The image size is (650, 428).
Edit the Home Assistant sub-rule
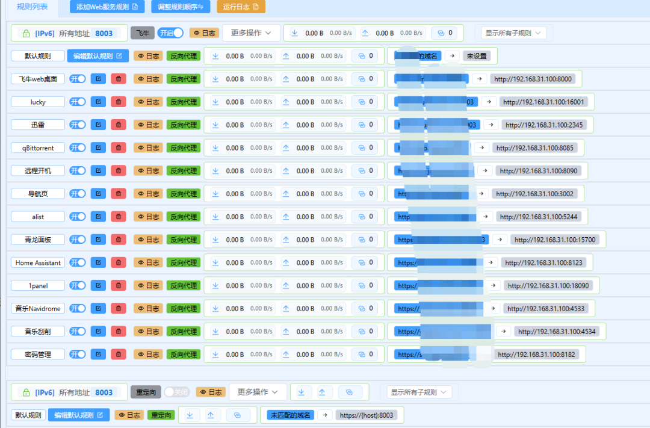pos(98,262)
